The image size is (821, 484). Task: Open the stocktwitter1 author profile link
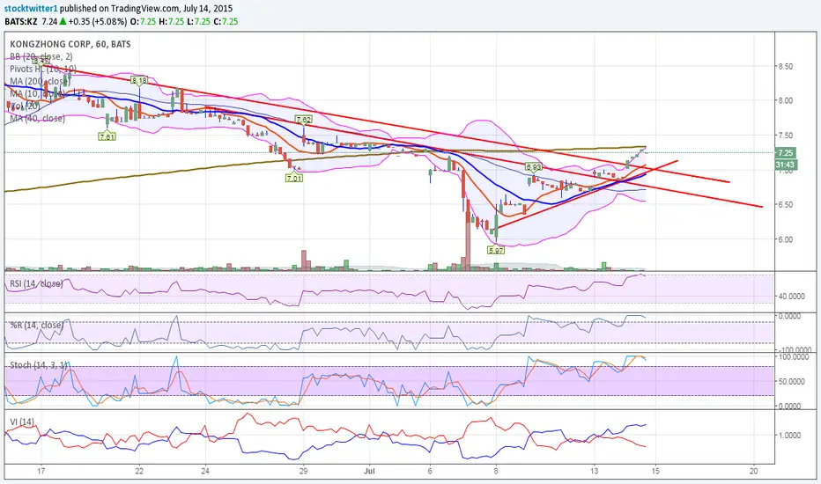pyautogui.click(x=31, y=9)
